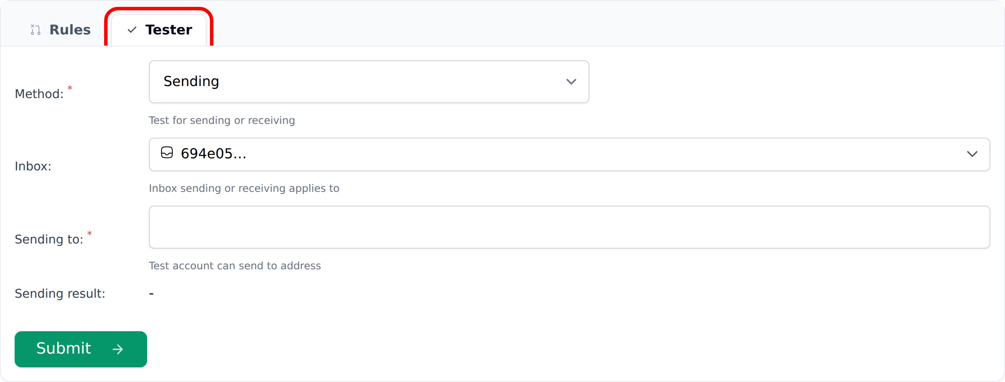The image size is (1005, 382).
Task: Click the Sending result dash value
Action: 151,293
